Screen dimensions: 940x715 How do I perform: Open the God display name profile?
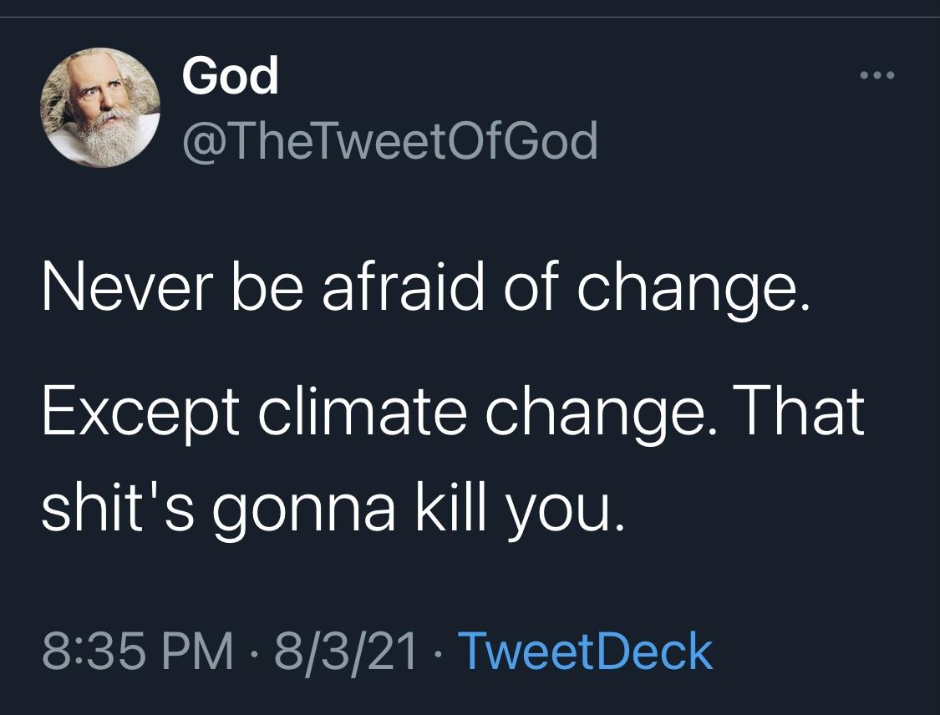(230, 78)
